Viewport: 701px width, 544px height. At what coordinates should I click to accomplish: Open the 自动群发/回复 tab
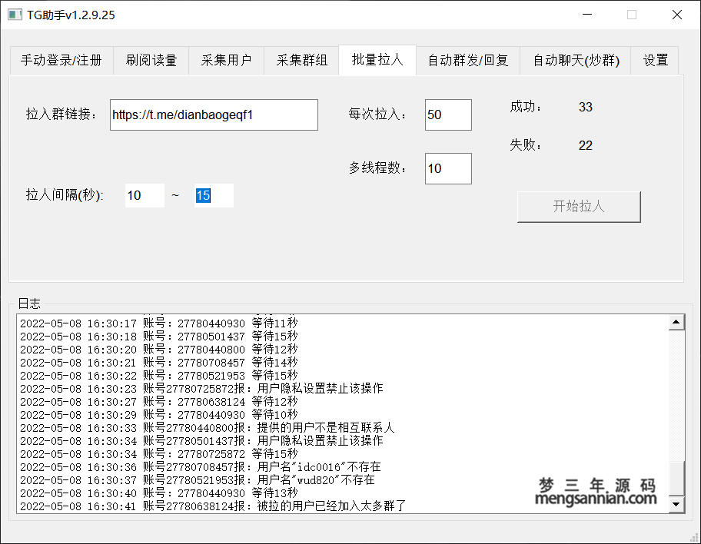pos(468,61)
